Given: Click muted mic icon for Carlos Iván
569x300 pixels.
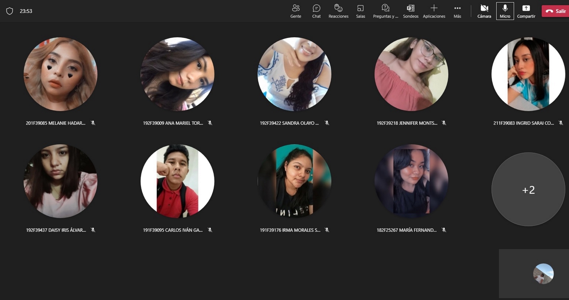Looking at the screenshot, I should (x=210, y=230).
